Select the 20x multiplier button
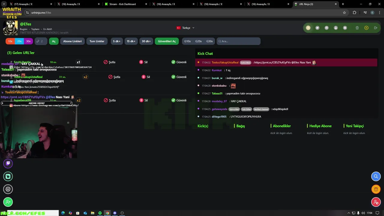This screenshot has height=216, width=384. coord(19,41)
